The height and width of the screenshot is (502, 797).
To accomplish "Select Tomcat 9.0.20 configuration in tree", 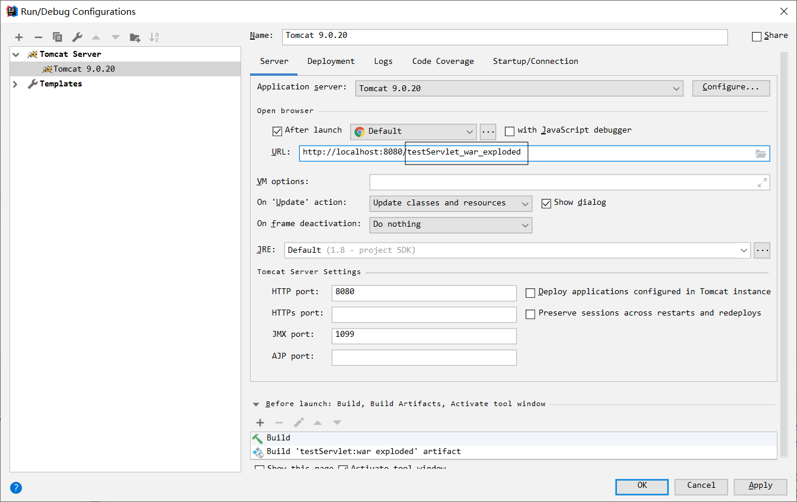I will [125, 69].
